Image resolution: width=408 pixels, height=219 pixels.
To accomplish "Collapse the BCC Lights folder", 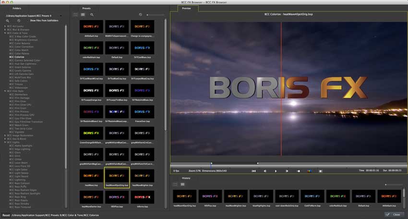I will point(5,142).
